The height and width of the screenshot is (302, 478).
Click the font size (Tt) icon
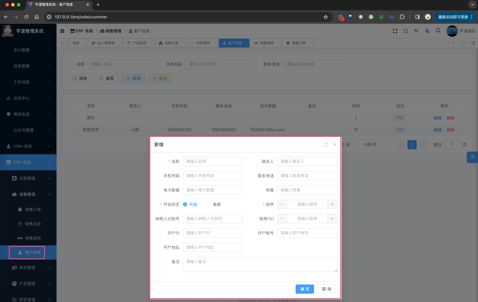pyautogui.click(x=416, y=31)
